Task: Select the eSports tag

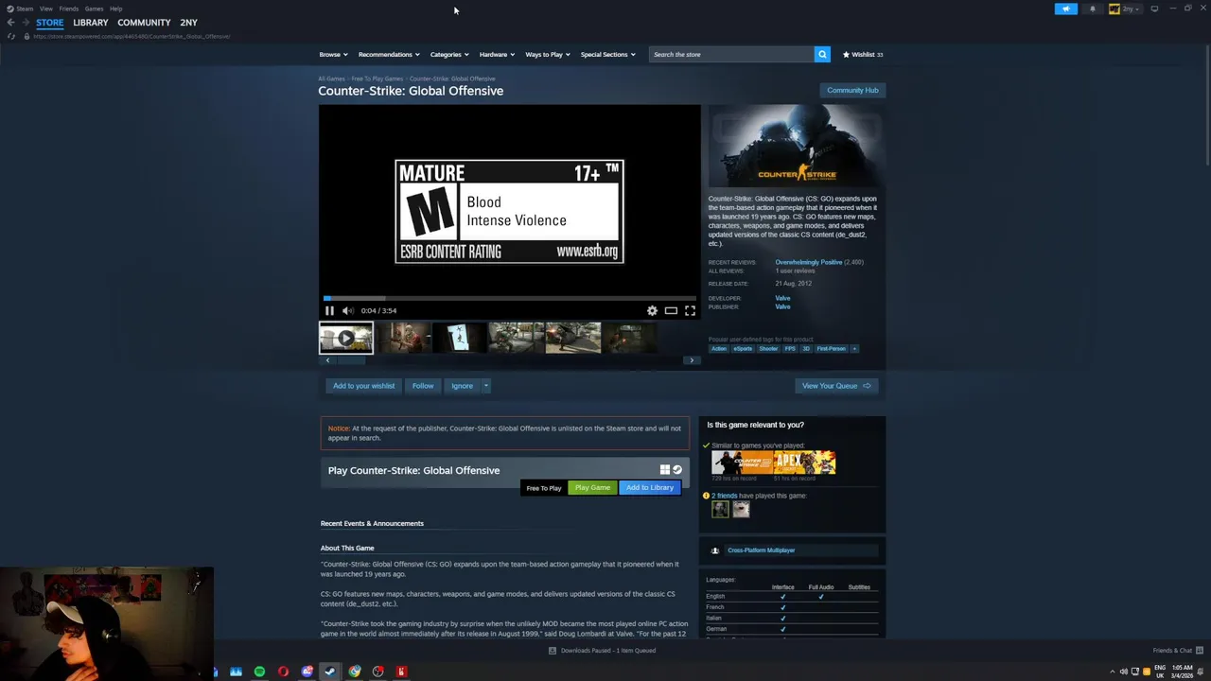Action: 743,349
